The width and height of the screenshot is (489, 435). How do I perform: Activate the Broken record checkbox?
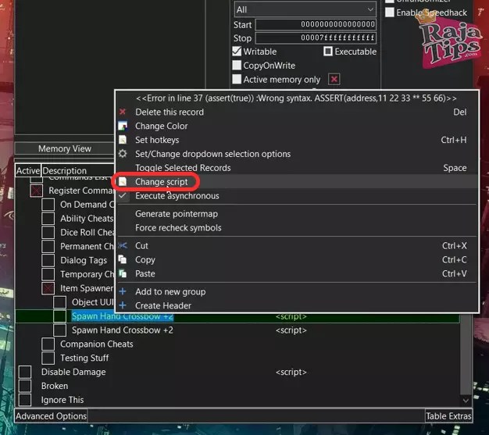click(x=25, y=386)
